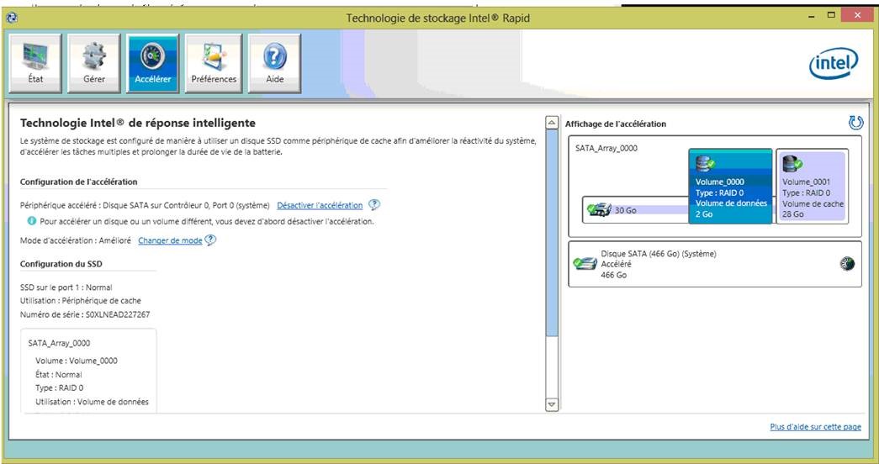The width and height of the screenshot is (879, 464).
Task: Click the Disque SATA 466 Go drive icon
Action: pyautogui.click(x=585, y=263)
